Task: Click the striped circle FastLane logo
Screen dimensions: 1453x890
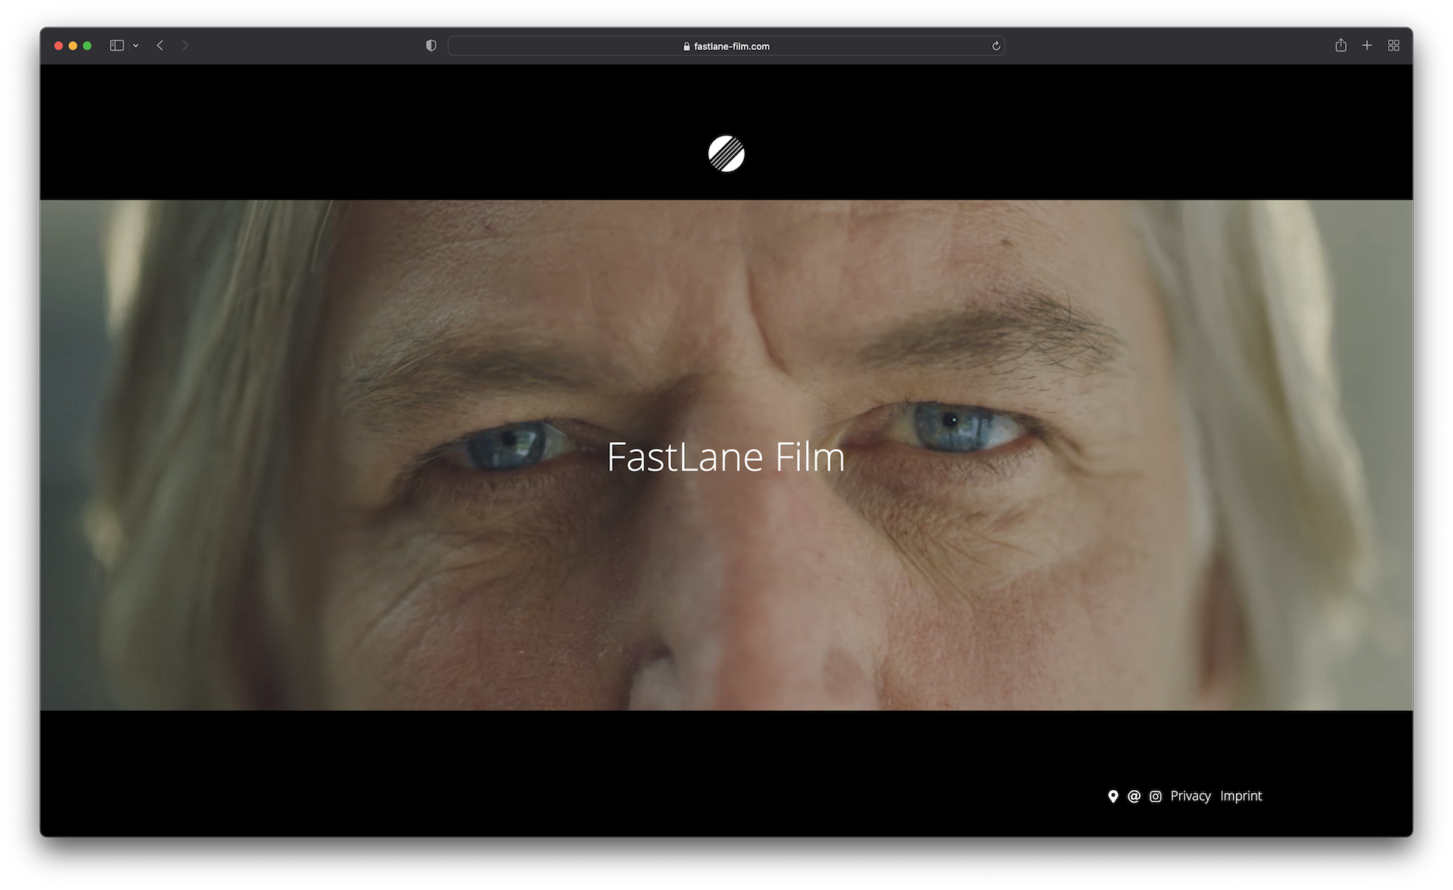Action: pyautogui.click(x=726, y=154)
